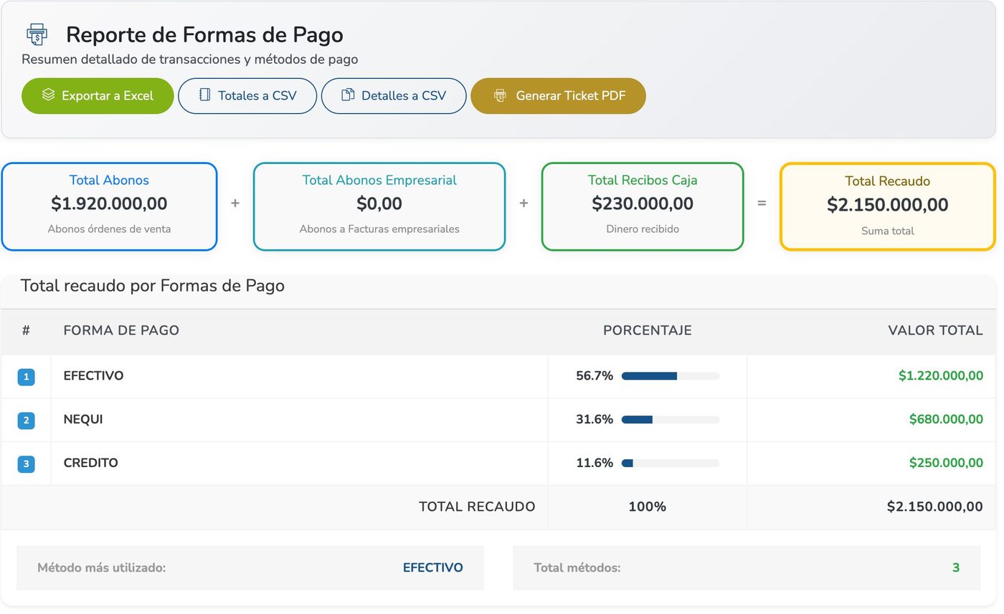Screen dimensions: 1004x614
Task: Click the 11.6% percentage value
Action: coord(595,464)
